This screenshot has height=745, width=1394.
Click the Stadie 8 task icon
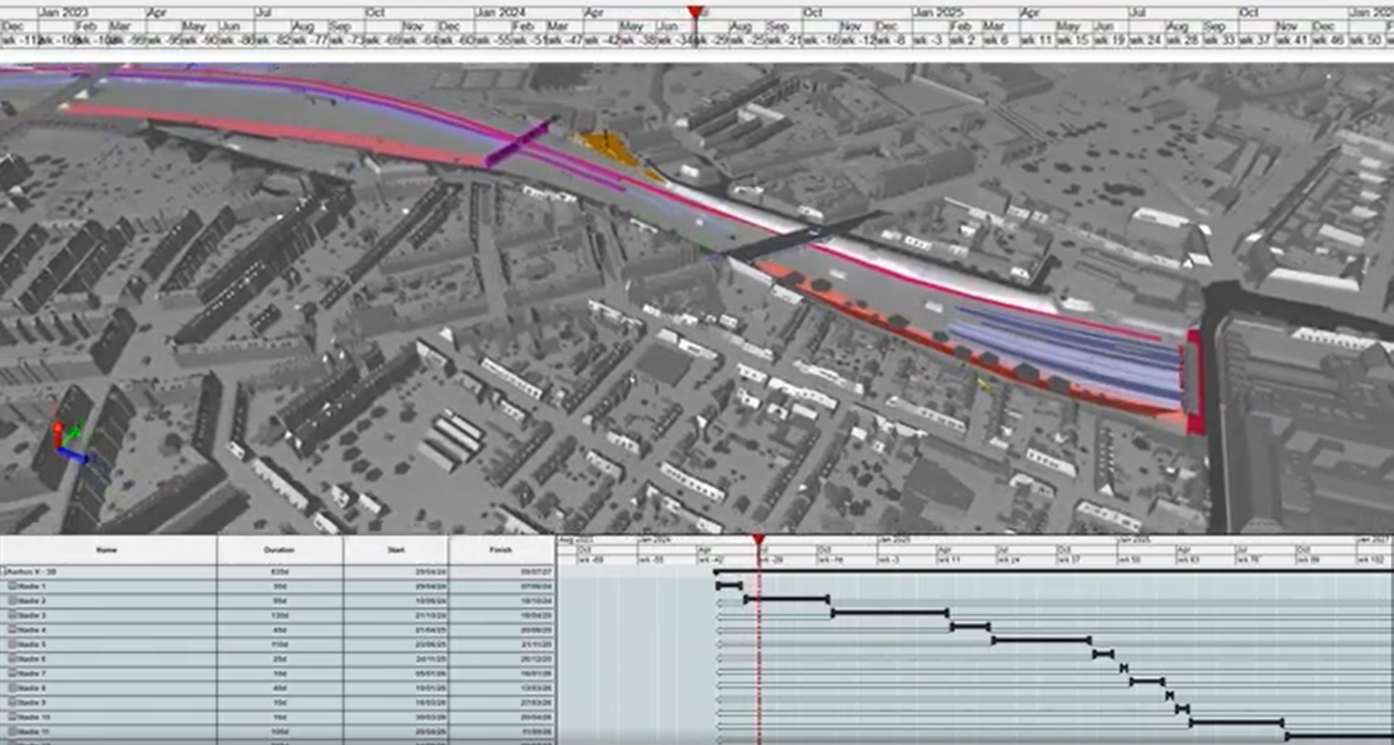pos(12,688)
